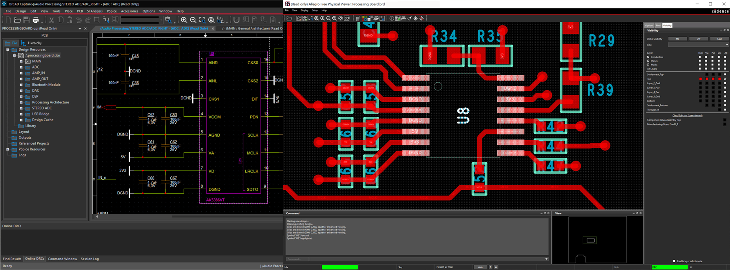Click the Open file icon in Allegro Viewer
Image resolution: width=730 pixels, height=270 pixels.
coord(289,18)
